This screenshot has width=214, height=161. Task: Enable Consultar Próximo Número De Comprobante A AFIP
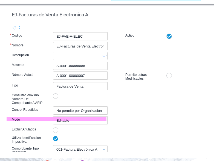56,96
